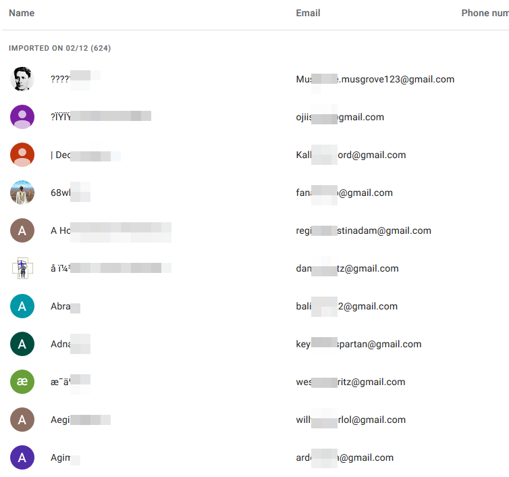This screenshot has width=509, height=477.
Task: Click the purple "A" avatar for Agim contact
Action: [22, 457]
